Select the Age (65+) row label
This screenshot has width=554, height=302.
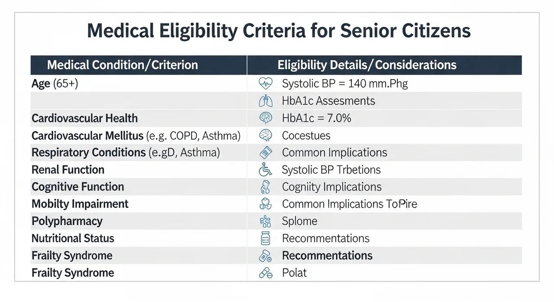(55, 84)
